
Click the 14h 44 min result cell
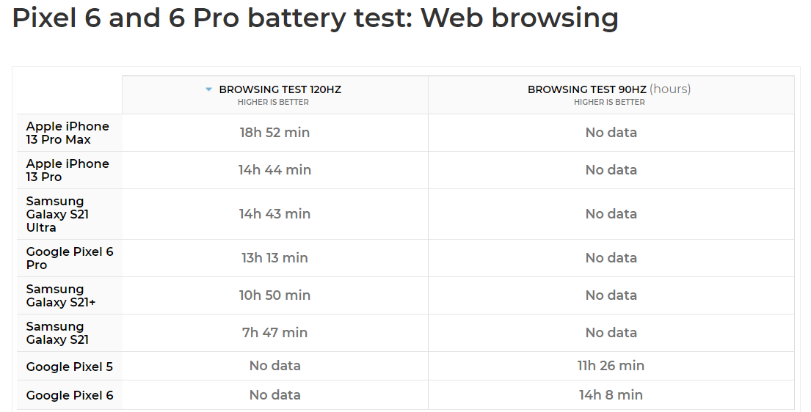tap(274, 170)
